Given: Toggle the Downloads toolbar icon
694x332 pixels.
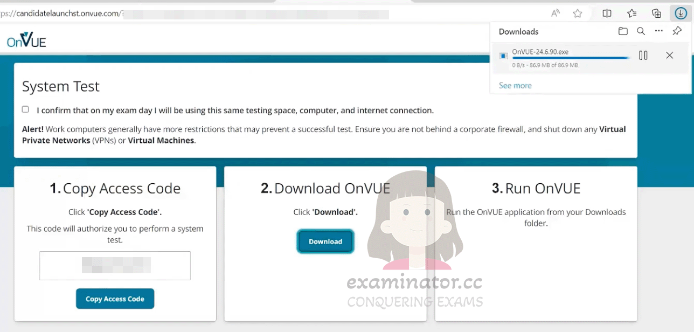Looking at the screenshot, I should point(681,13).
